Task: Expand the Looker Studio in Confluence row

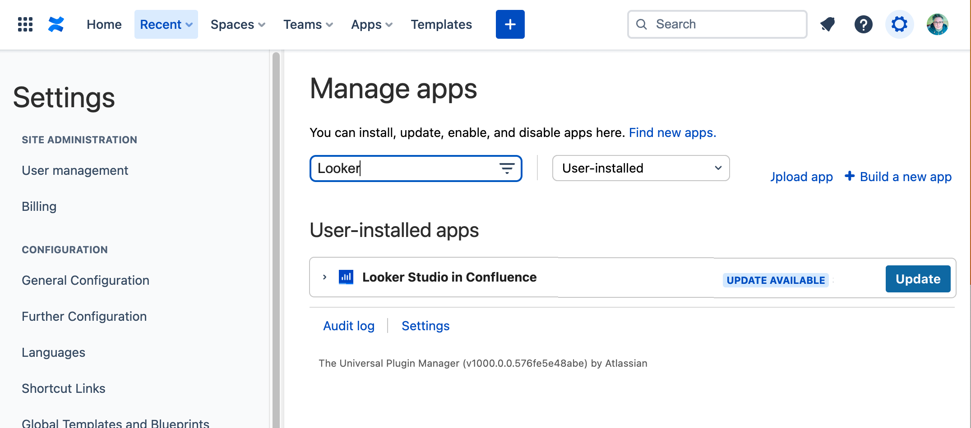Action: [x=324, y=277]
